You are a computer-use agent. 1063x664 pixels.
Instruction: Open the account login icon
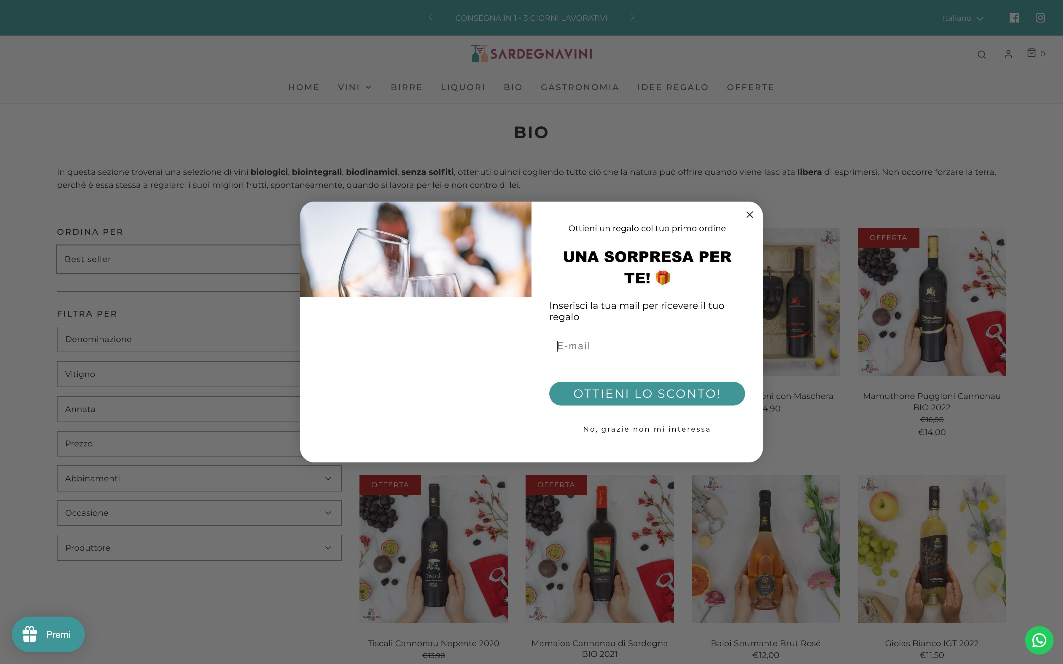point(1008,54)
